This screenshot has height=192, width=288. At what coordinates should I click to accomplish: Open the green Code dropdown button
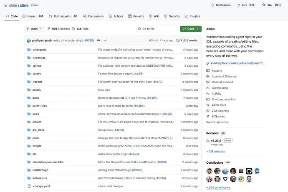pyautogui.click(x=191, y=29)
